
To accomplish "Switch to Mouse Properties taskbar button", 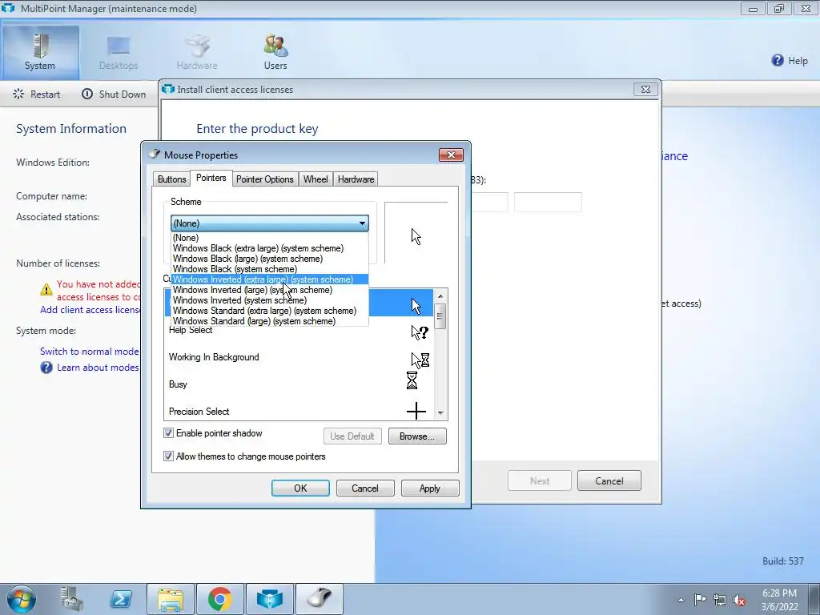I will click(319, 599).
